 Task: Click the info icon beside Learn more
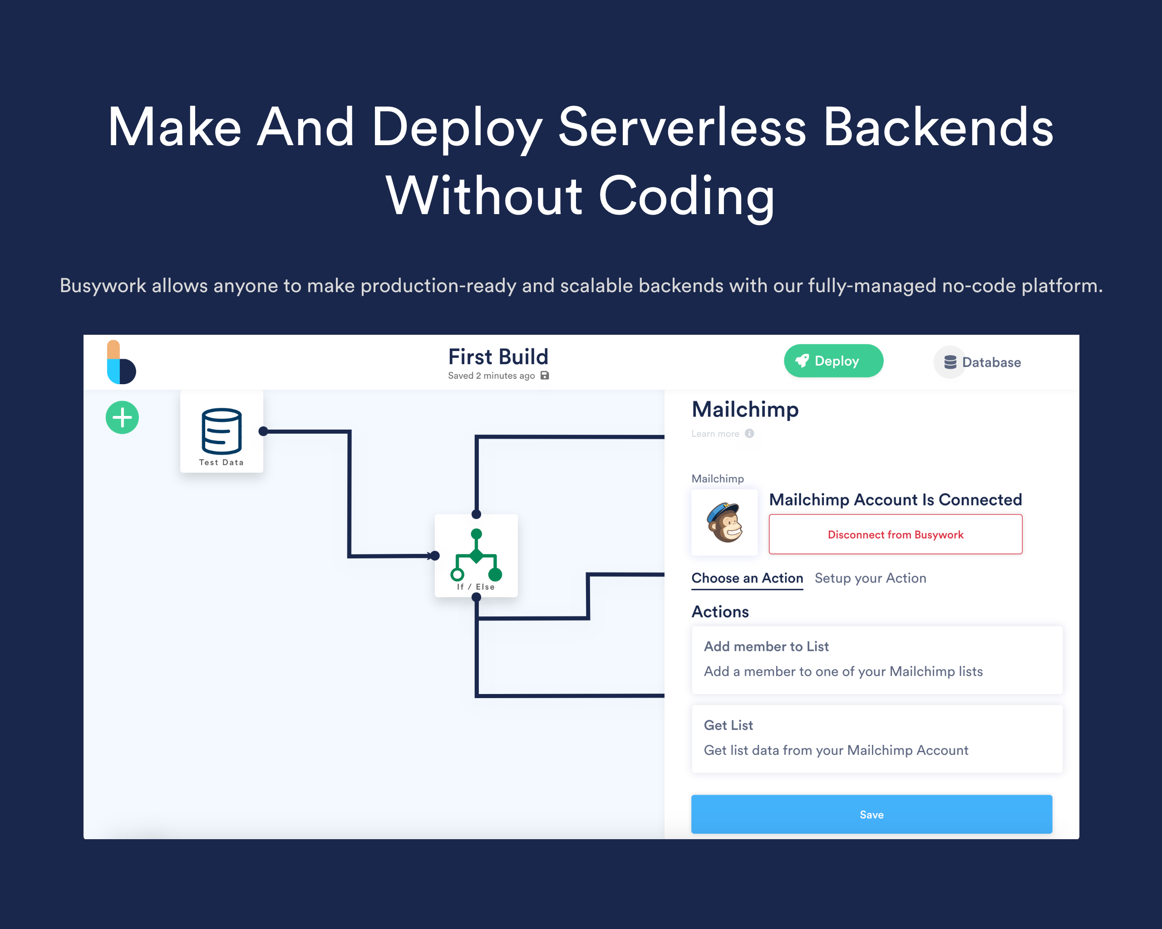(749, 434)
